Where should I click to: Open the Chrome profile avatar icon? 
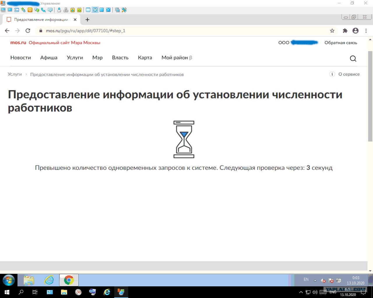coord(355,31)
